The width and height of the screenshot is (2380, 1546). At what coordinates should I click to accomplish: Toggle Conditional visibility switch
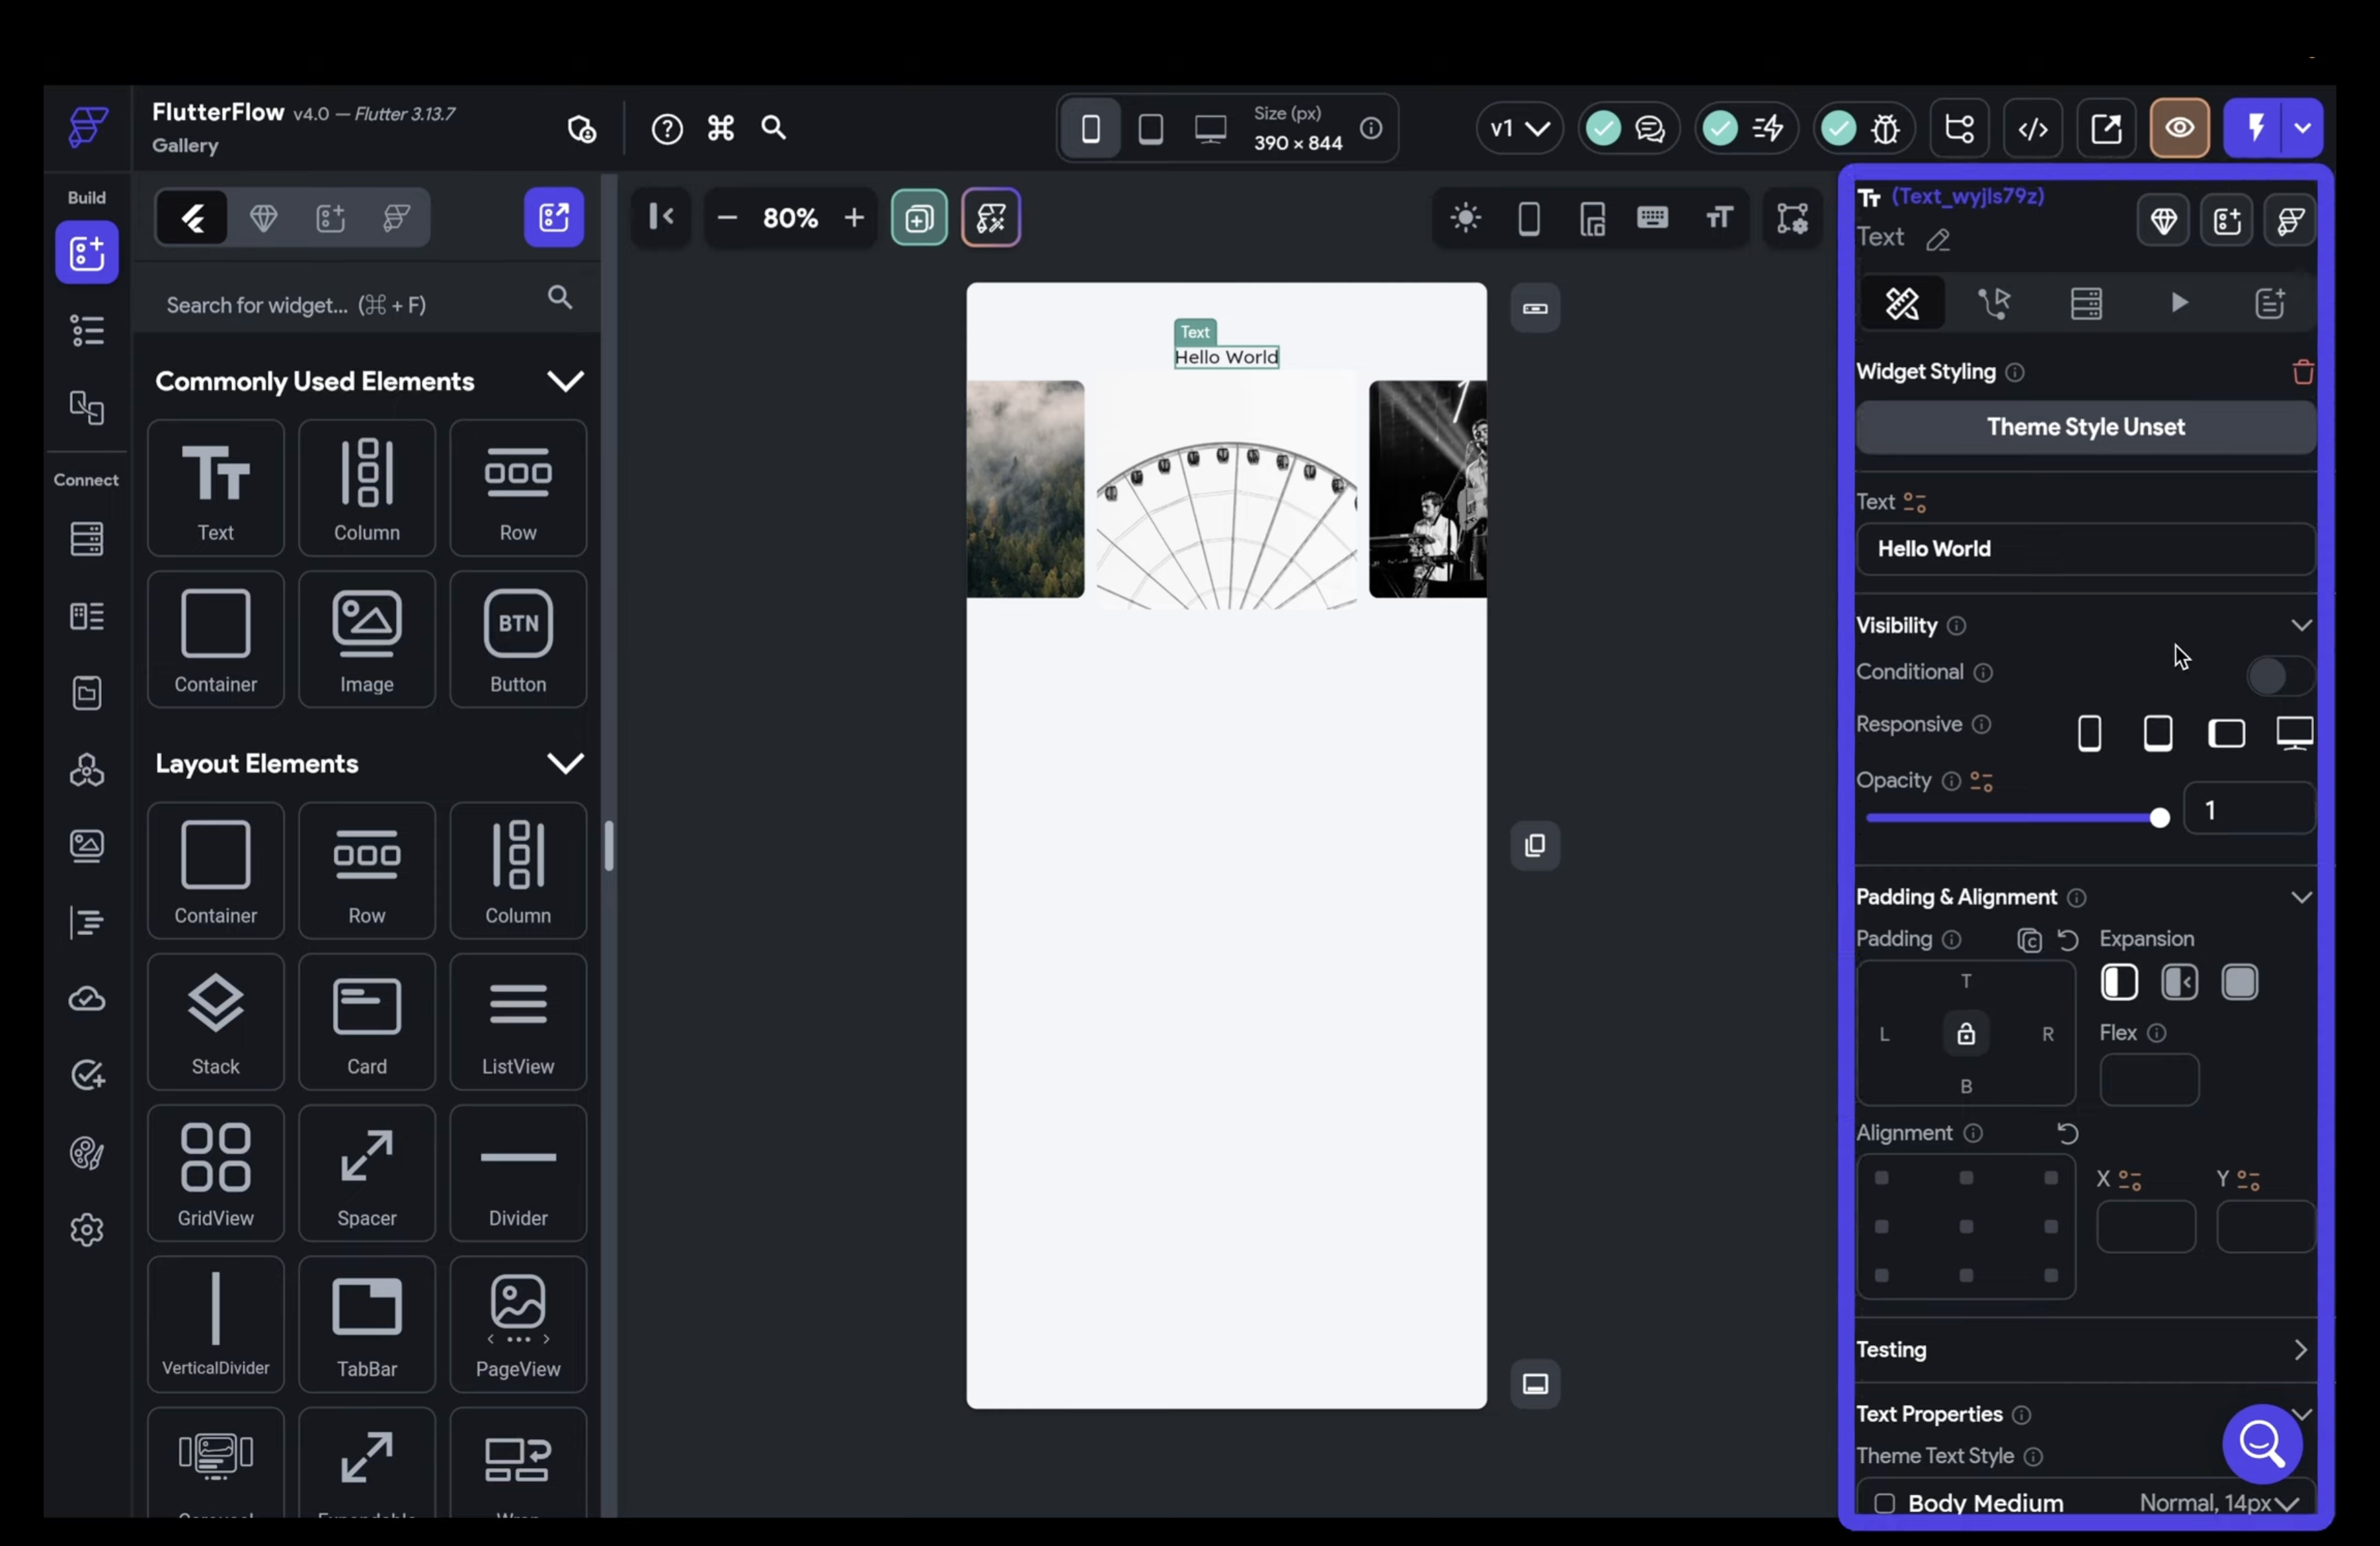[x=2279, y=676]
